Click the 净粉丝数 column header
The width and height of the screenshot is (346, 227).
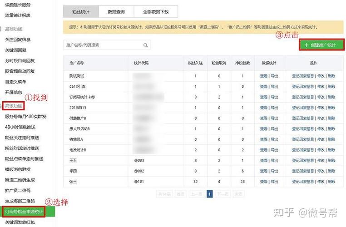(242, 63)
